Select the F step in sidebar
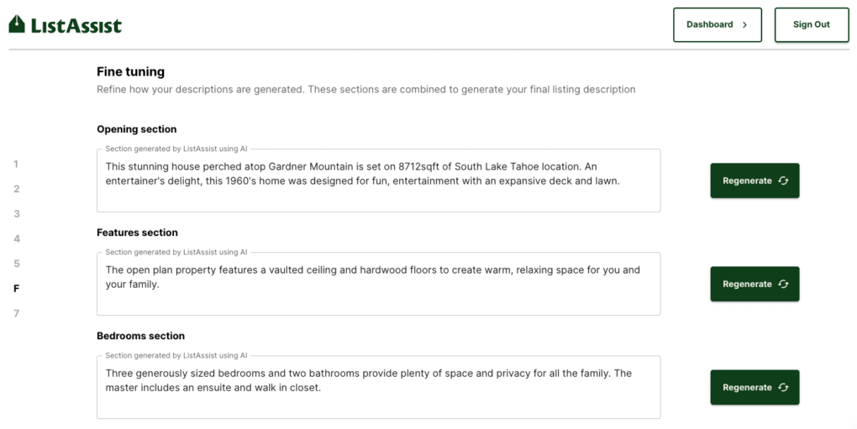 pos(16,289)
